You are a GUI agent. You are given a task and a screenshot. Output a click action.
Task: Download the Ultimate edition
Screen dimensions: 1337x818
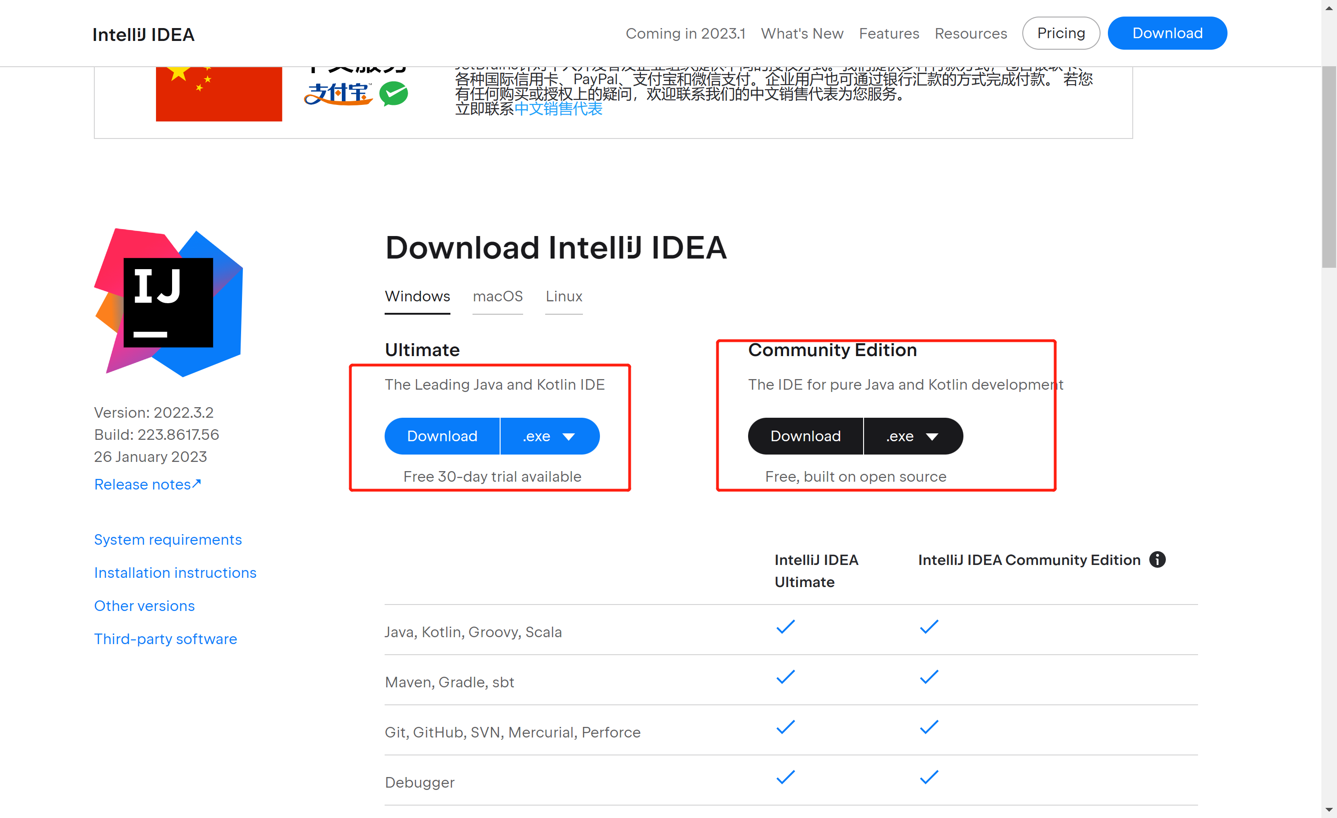[442, 436]
